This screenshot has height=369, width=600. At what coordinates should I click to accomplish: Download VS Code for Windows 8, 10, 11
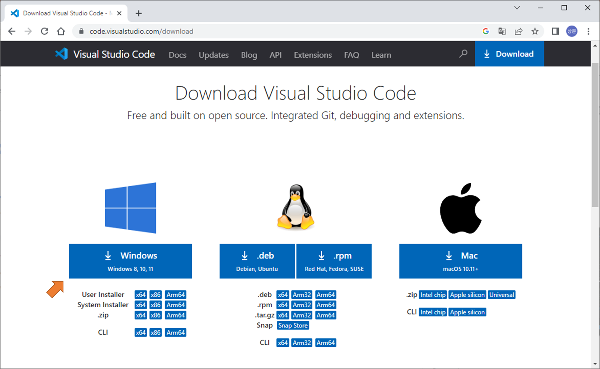point(130,261)
